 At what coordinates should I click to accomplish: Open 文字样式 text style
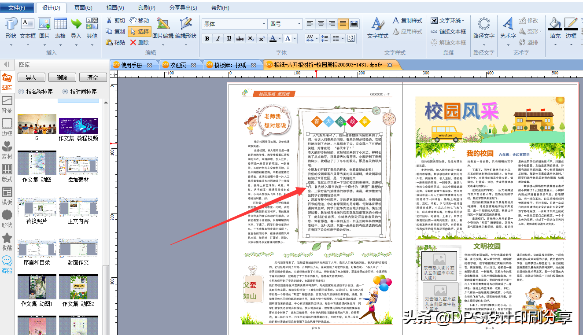point(378,28)
